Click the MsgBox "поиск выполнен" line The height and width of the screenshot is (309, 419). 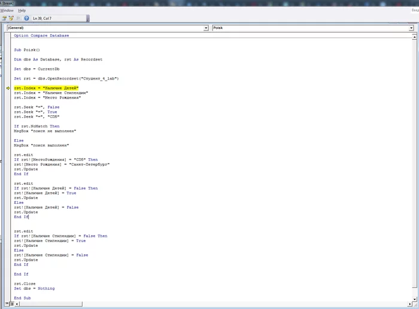pyautogui.click(x=41, y=145)
